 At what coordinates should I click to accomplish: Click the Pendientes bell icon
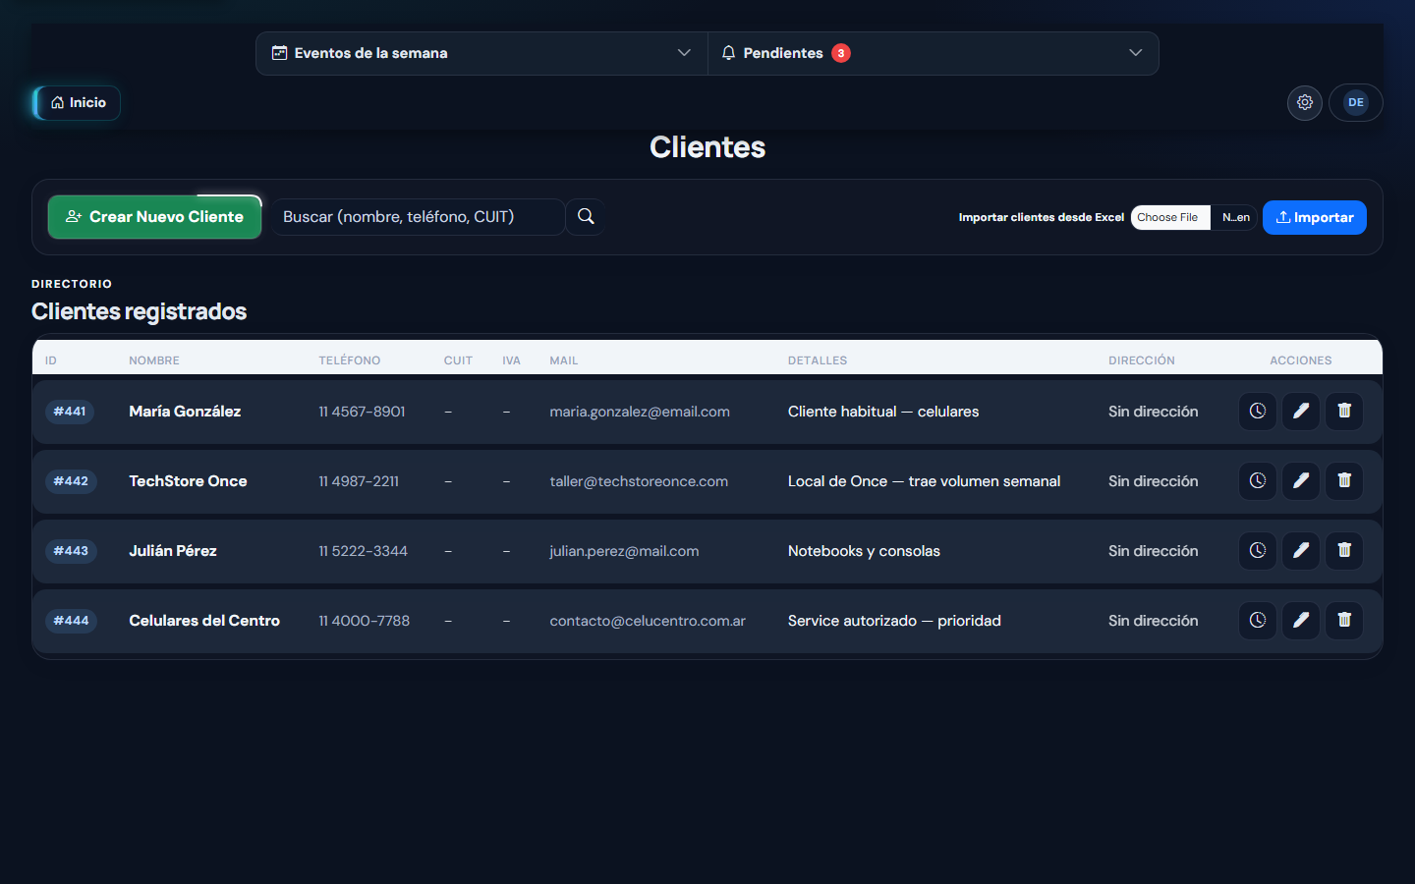(x=728, y=53)
